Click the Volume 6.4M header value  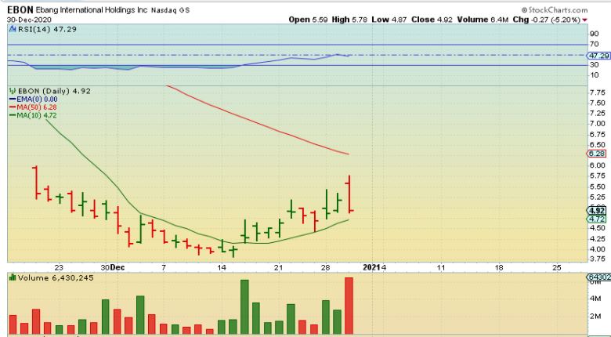pos(483,20)
